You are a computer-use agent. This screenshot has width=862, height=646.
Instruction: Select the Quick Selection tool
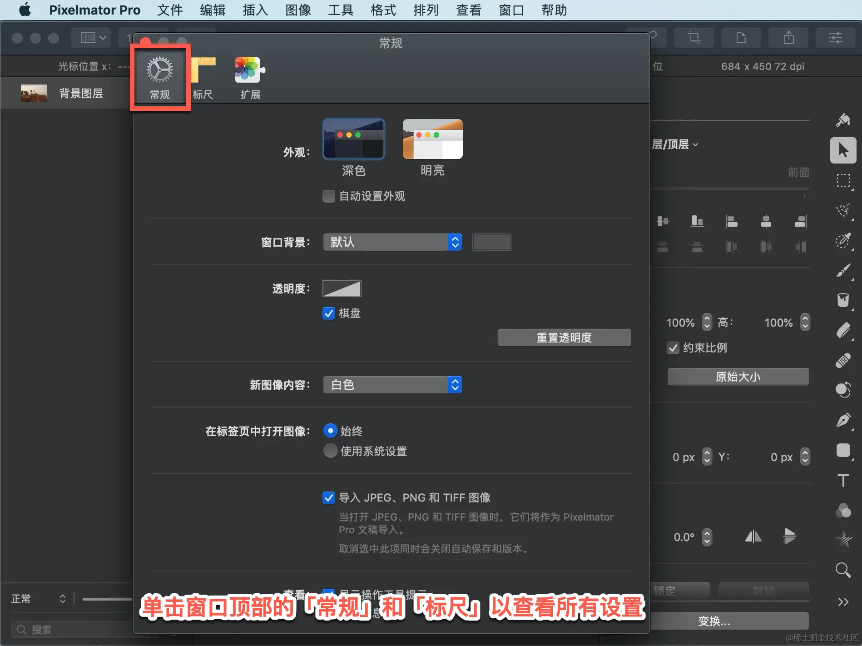843,240
